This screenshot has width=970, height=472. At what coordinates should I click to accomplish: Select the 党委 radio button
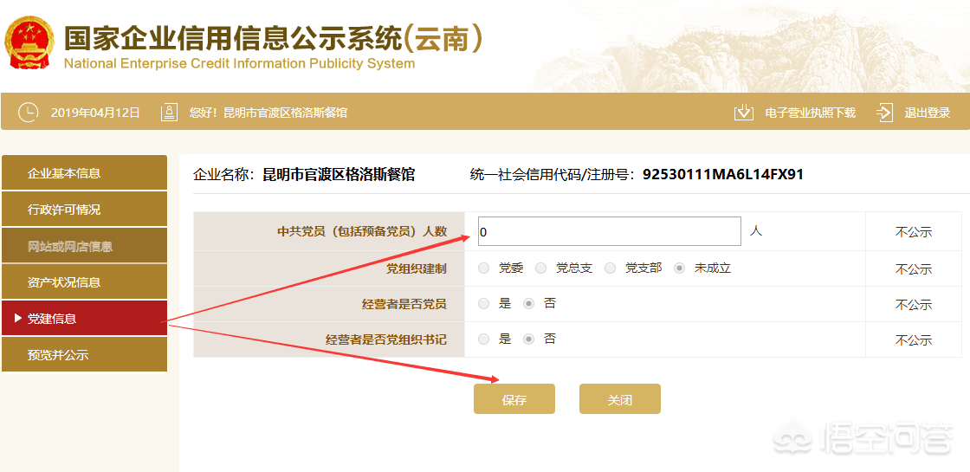484,268
